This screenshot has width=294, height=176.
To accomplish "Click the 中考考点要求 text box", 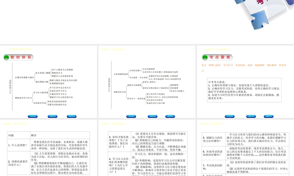I will (x=244, y=90).
